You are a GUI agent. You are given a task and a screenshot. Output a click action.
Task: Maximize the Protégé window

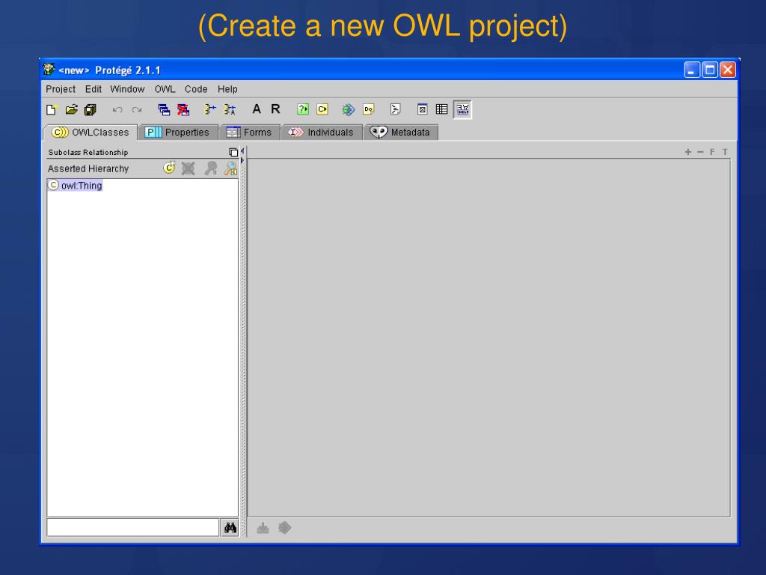[710, 70]
